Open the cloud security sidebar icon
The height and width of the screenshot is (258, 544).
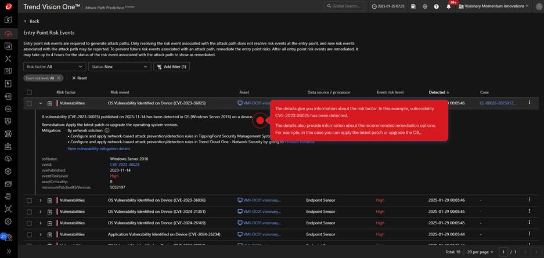(x=8, y=159)
